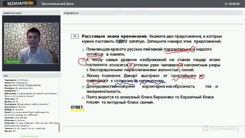245x138 pixels.
Task: Select the 00:56:35 elapsed time readout
Action: 234,4
